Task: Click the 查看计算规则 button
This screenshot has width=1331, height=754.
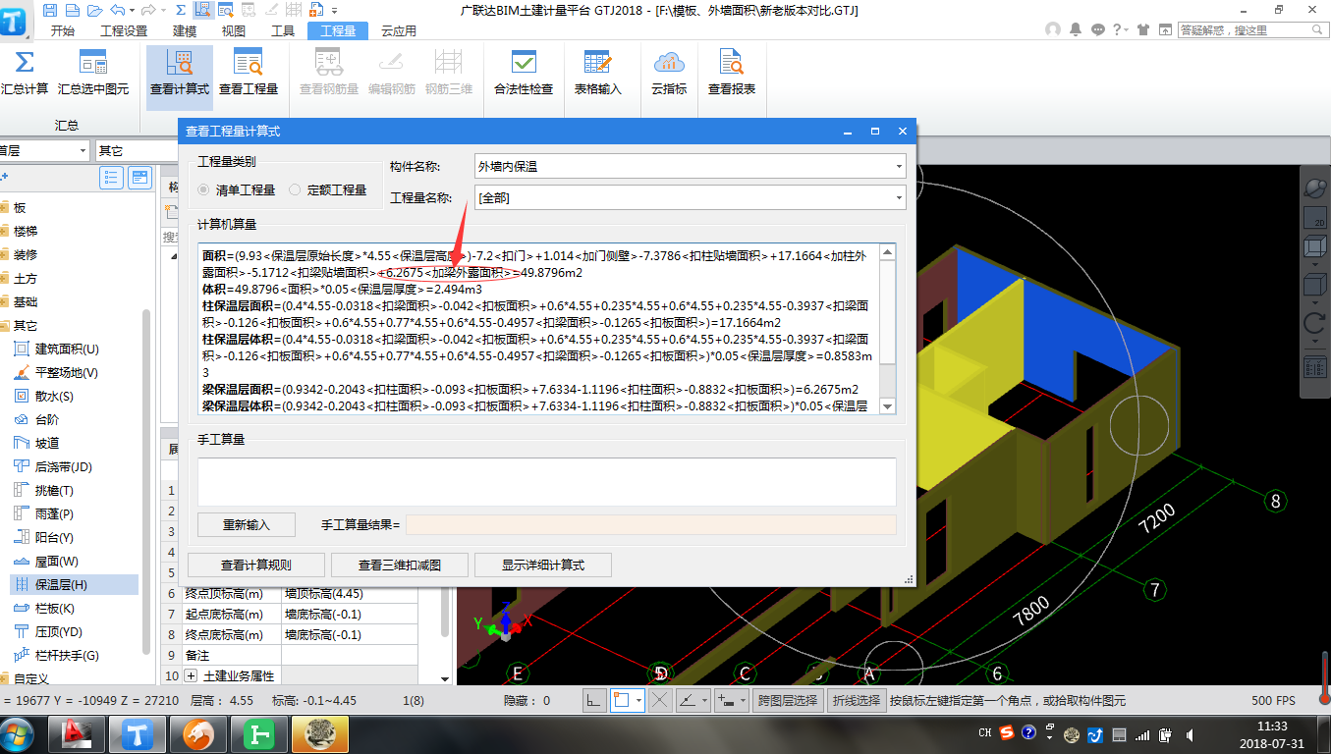Action: point(255,565)
